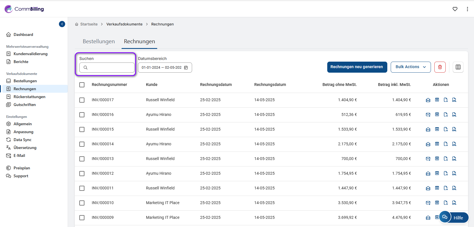Open Gutschriften in the sidebar

25,105
